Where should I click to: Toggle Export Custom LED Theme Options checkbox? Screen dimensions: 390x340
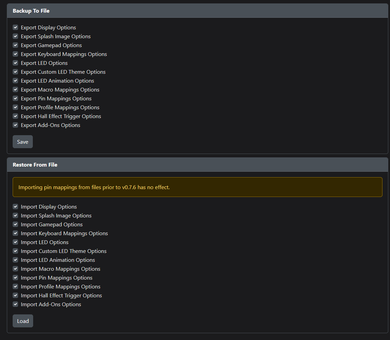point(15,72)
